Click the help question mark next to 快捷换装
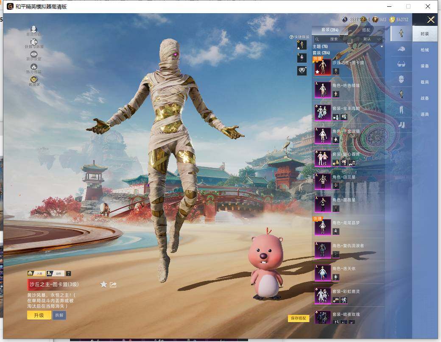Image resolution: width=441 pixels, height=342 pixels. [x=291, y=37]
